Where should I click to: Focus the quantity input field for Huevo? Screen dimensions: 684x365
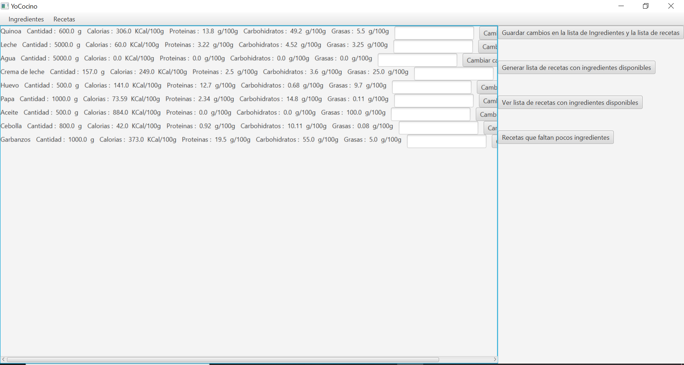tap(432, 87)
